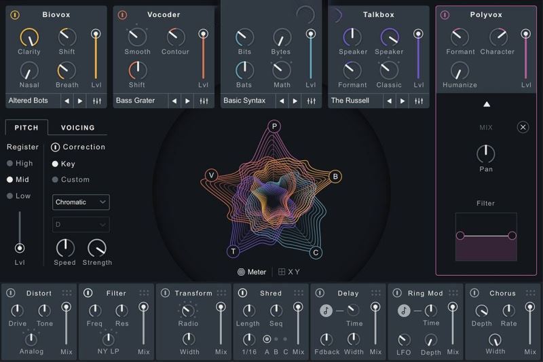Select Mid register
The width and height of the screenshot is (543, 362).
(x=18, y=180)
